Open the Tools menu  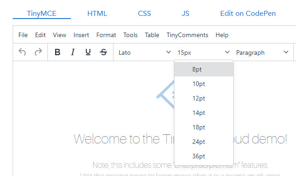pos(131,35)
